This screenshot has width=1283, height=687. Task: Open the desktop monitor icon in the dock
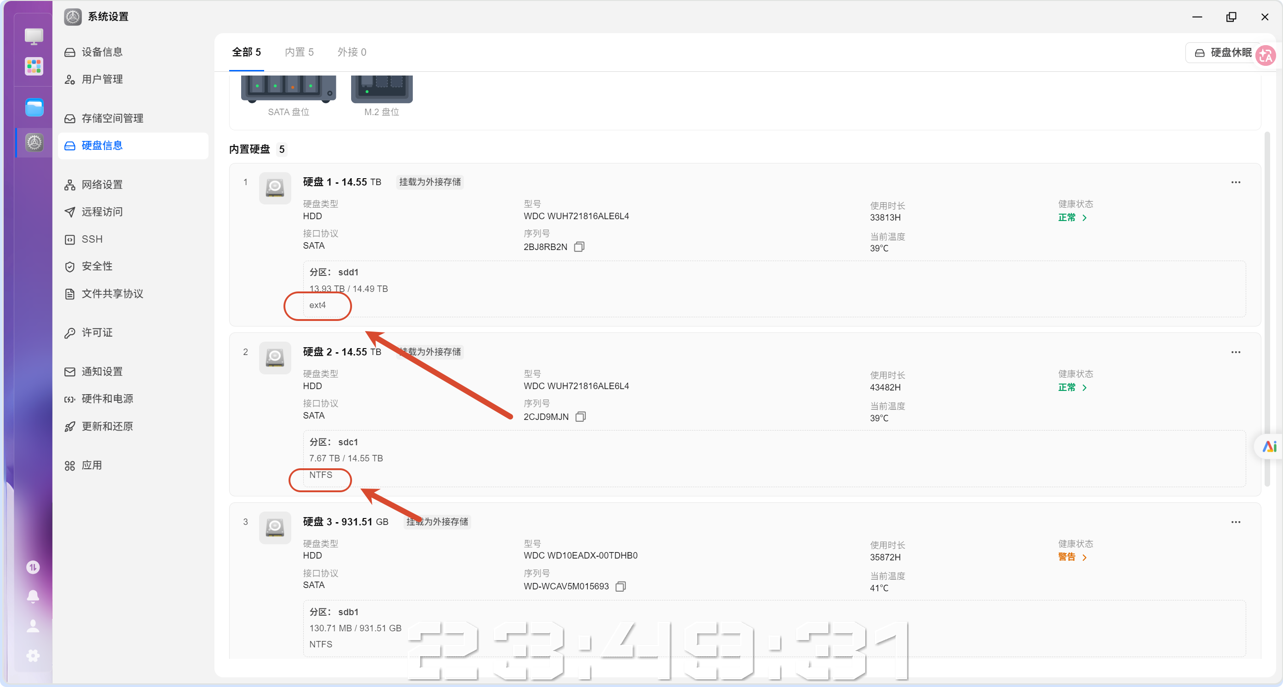coord(34,36)
